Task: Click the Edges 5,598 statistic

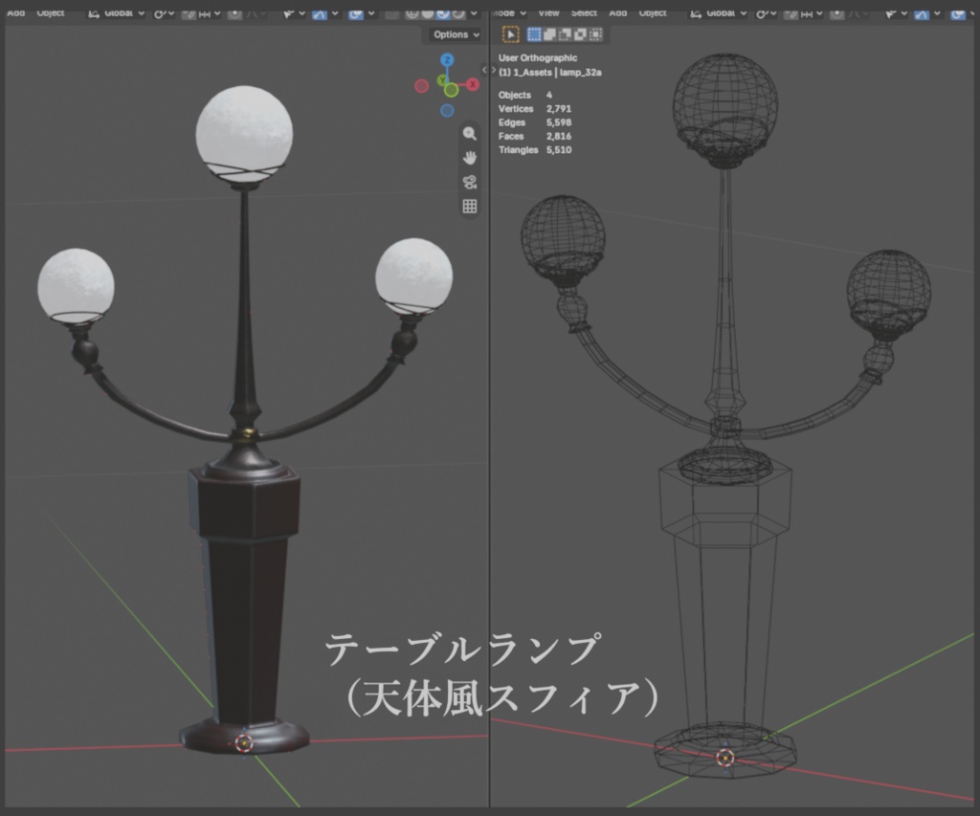Action: click(535, 122)
